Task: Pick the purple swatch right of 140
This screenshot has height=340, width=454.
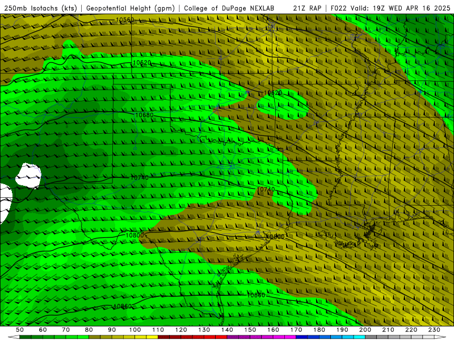Action: coord(233,337)
